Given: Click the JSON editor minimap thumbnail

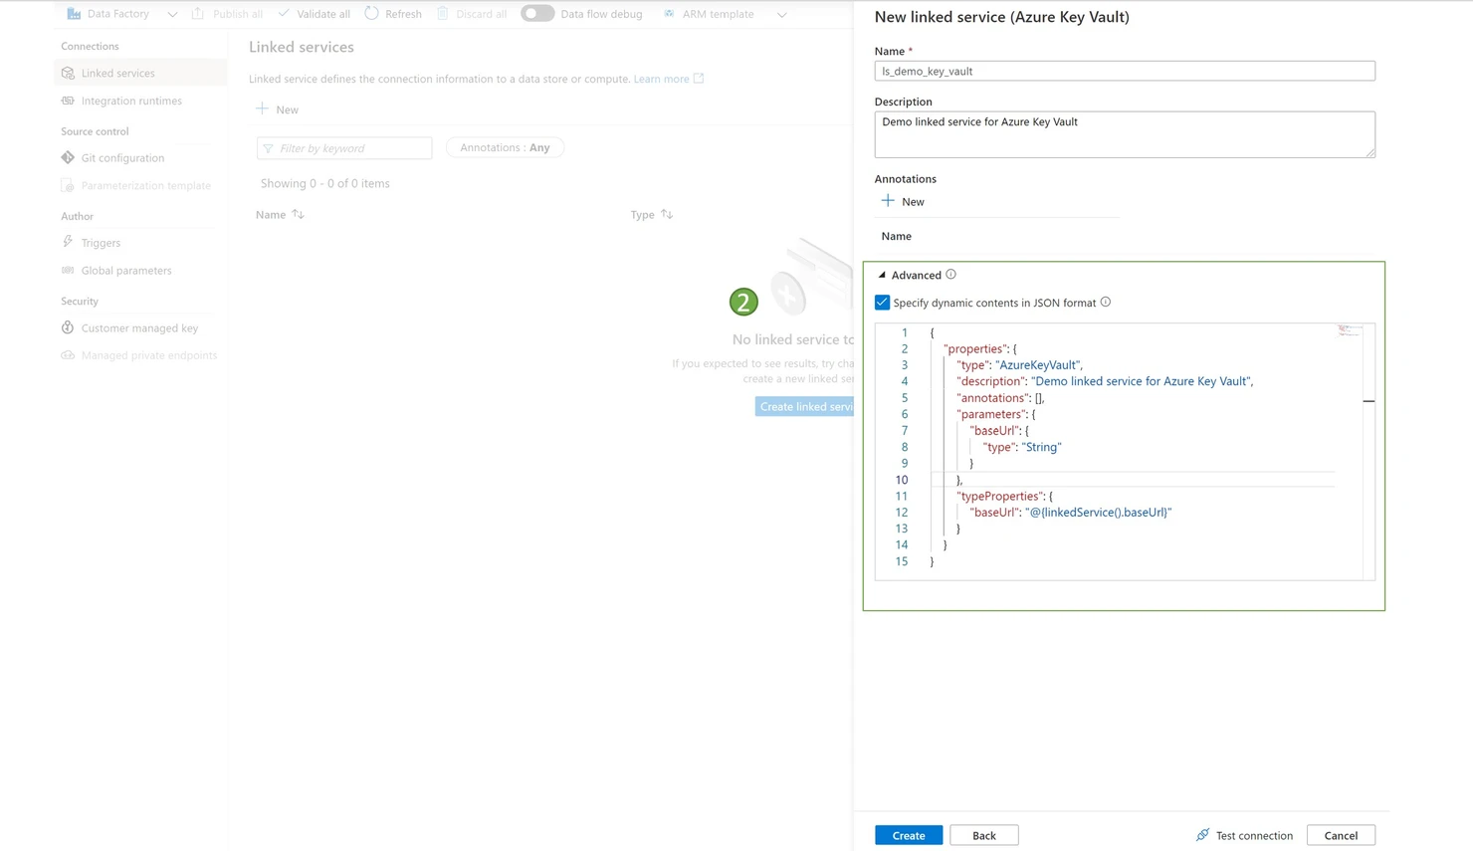Looking at the screenshot, I should (x=1349, y=330).
